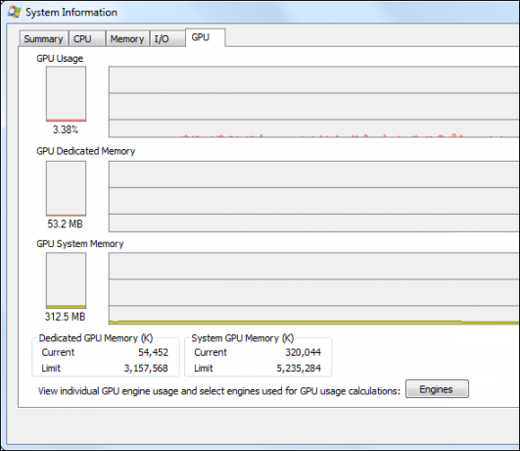Select the Memory tab
Screen dimensions: 520x451
coord(127,38)
